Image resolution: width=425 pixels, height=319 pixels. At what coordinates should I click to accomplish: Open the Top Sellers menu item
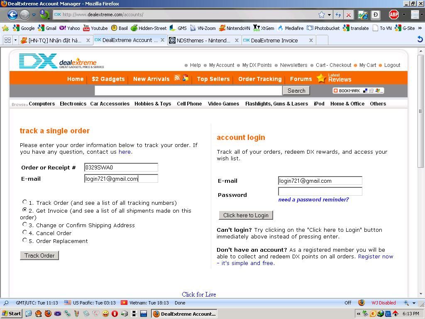tap(213, 79)
